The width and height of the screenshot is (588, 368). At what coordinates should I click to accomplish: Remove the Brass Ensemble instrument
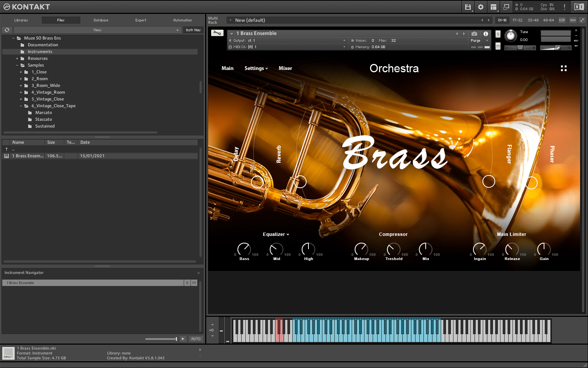click(576, 30)
